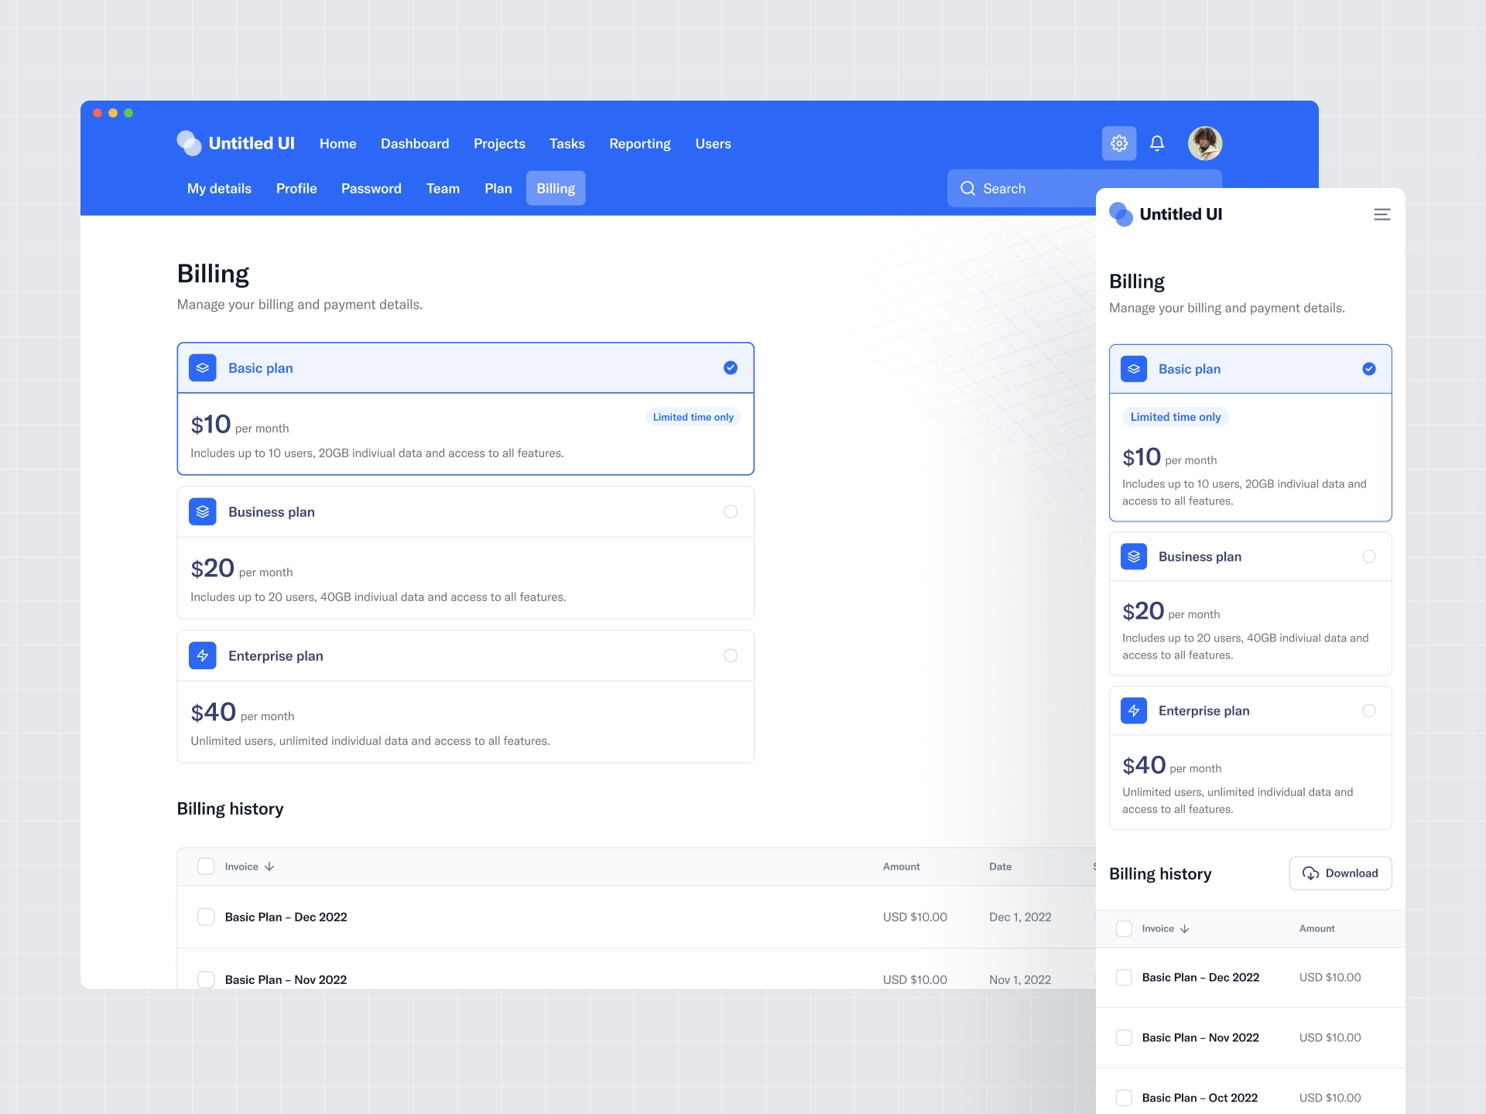Click the notification bell icon
Viewport: 1486px width, 1114px height.
point(1156,143)
